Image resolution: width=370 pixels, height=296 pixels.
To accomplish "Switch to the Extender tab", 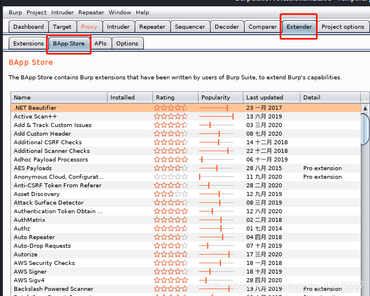I will pyautogui.click(x=299, y=26).
